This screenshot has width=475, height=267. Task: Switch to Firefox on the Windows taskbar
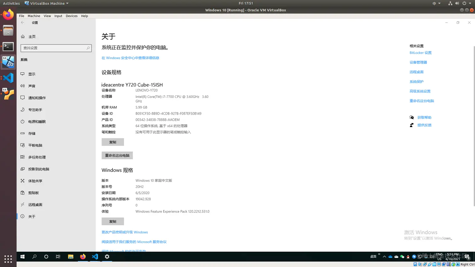(83, 257)
